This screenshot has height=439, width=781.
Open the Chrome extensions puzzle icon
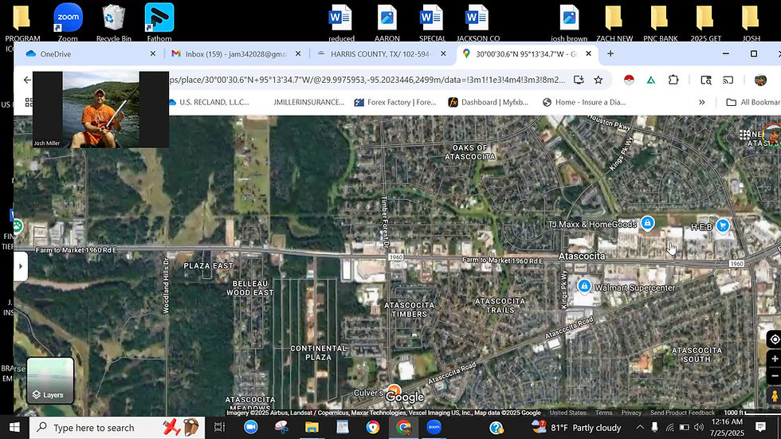point(673,80)
